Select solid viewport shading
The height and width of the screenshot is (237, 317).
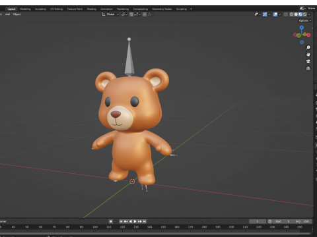click(296, 14)
